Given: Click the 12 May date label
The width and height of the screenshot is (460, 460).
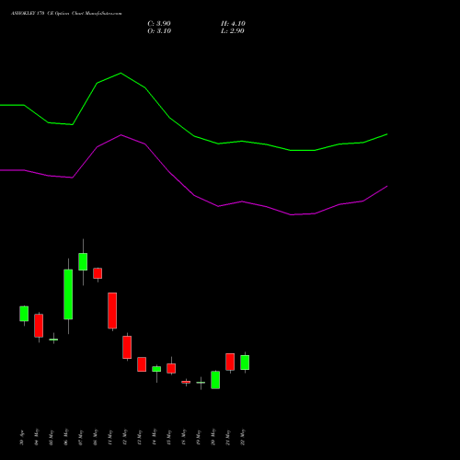Looking at the screenshot, I should click(x=125, y=437).
